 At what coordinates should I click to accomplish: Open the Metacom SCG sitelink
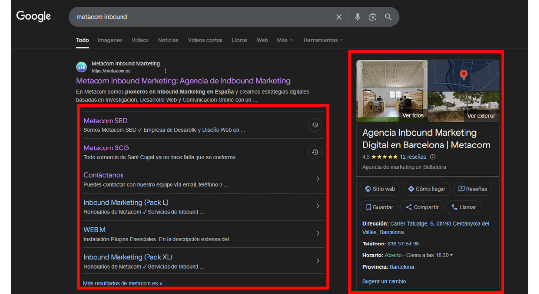coord(106,148)
